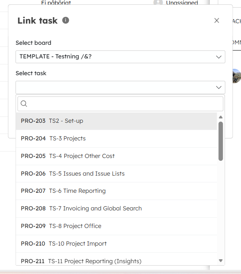This screenshot has height=274, width=241.
Task: Click the info icon beside Link task
Action: [66, 20]
